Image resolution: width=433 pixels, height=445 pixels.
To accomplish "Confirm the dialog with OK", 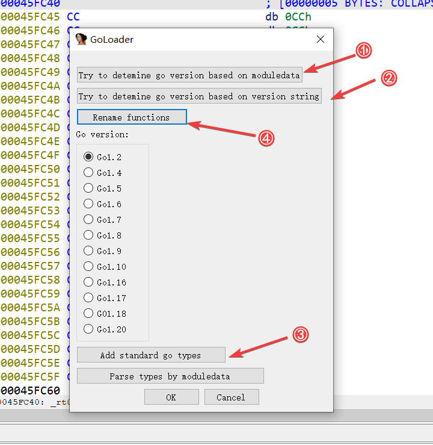I will 171,397.
